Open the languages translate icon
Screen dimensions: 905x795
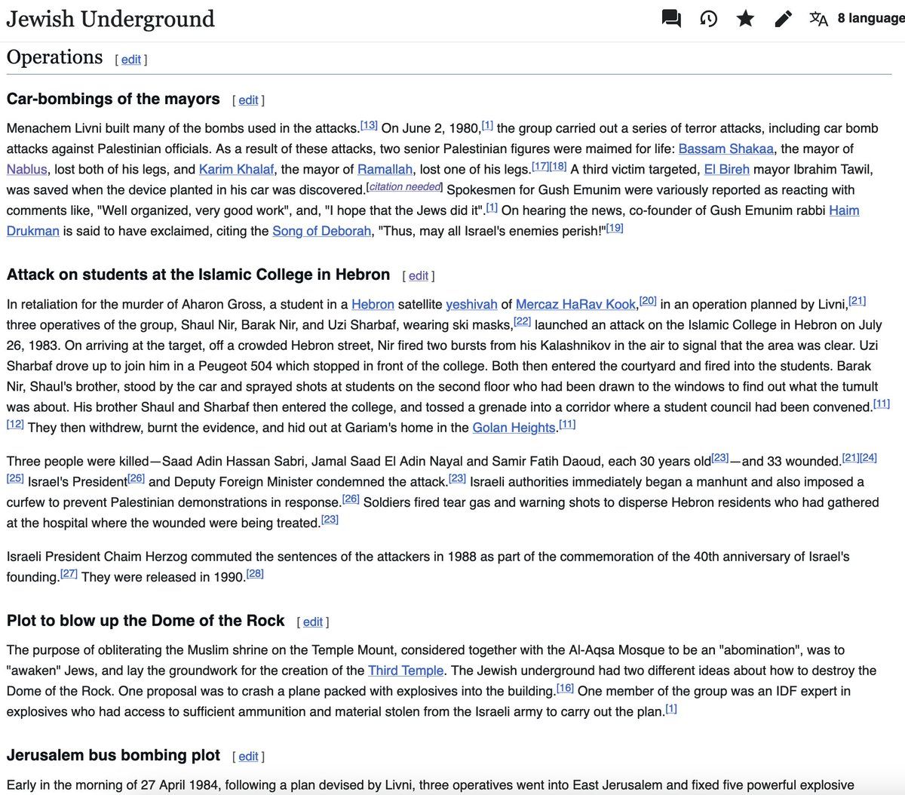coord(818,19)
